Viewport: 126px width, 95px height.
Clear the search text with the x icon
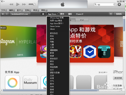coord(114,5)
